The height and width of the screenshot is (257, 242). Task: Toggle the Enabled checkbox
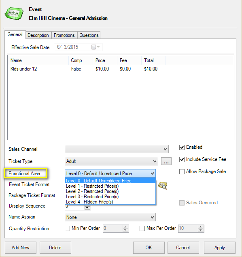pyautogui.click(x=182, y=147)
